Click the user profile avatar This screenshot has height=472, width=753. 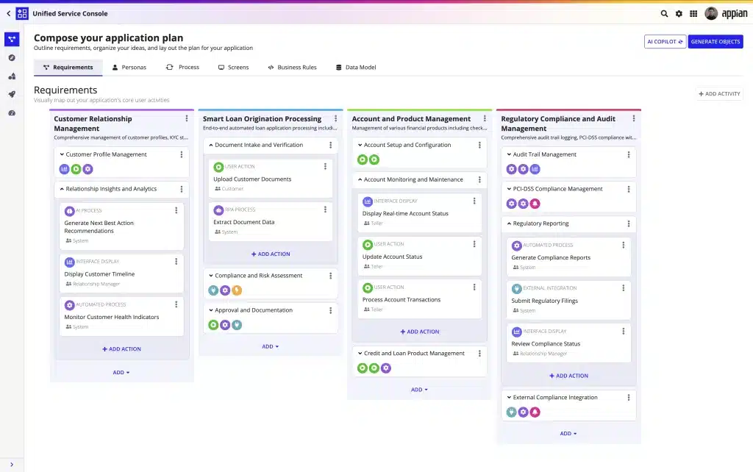[x=711, y=13]
